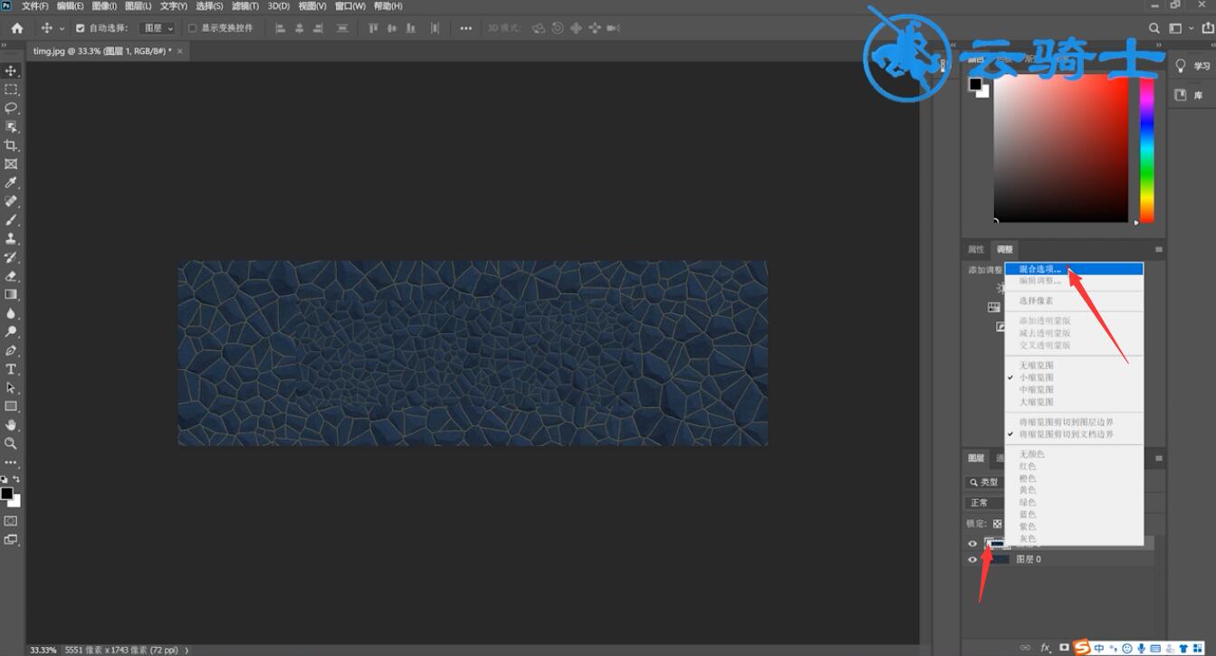Toggle the 自动选择 checkbox

[x=80, y=28]
